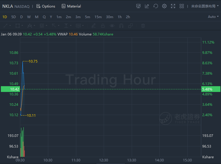Click the 12:30 time axis label
The width and height of the screenshot is (221, 164).
(104, 160)
